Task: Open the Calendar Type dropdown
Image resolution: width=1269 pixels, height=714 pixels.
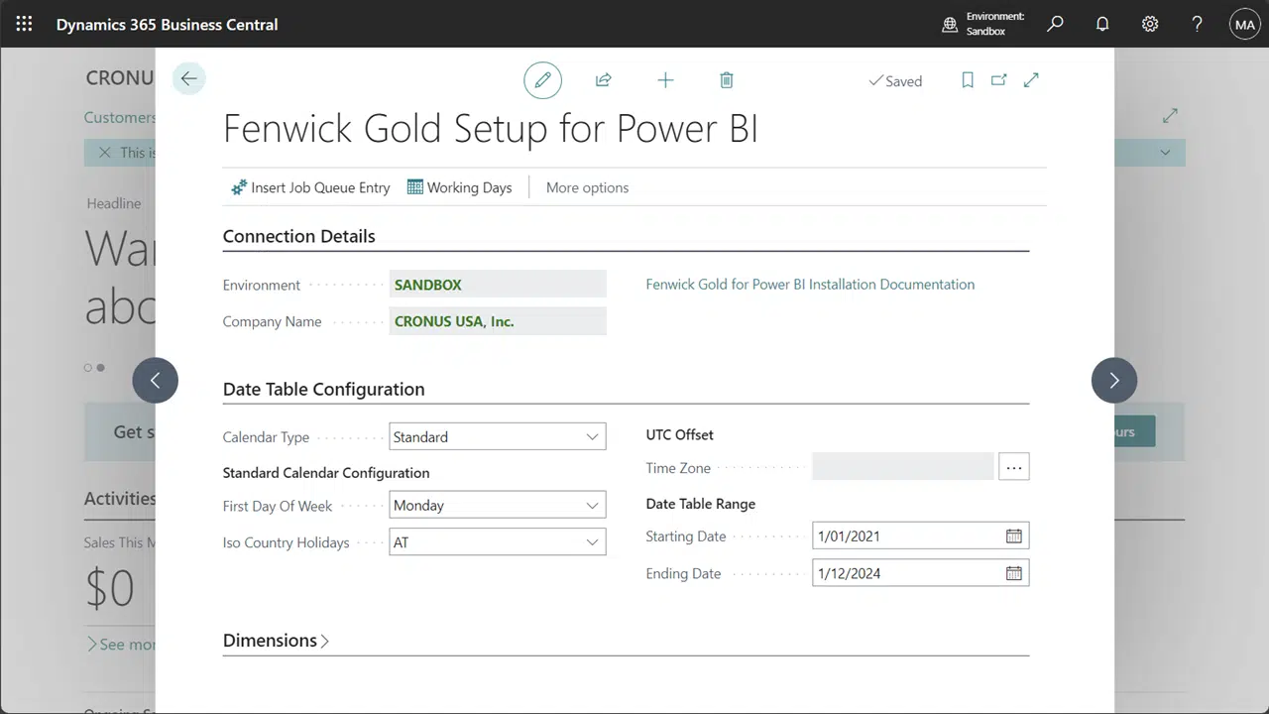Action: pos(497,437)
